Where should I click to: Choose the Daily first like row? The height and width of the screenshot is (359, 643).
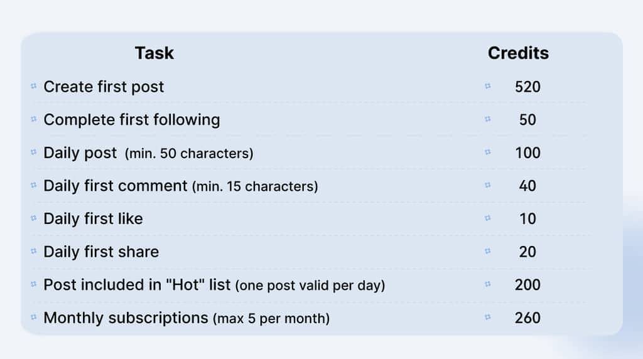[93, 218]
